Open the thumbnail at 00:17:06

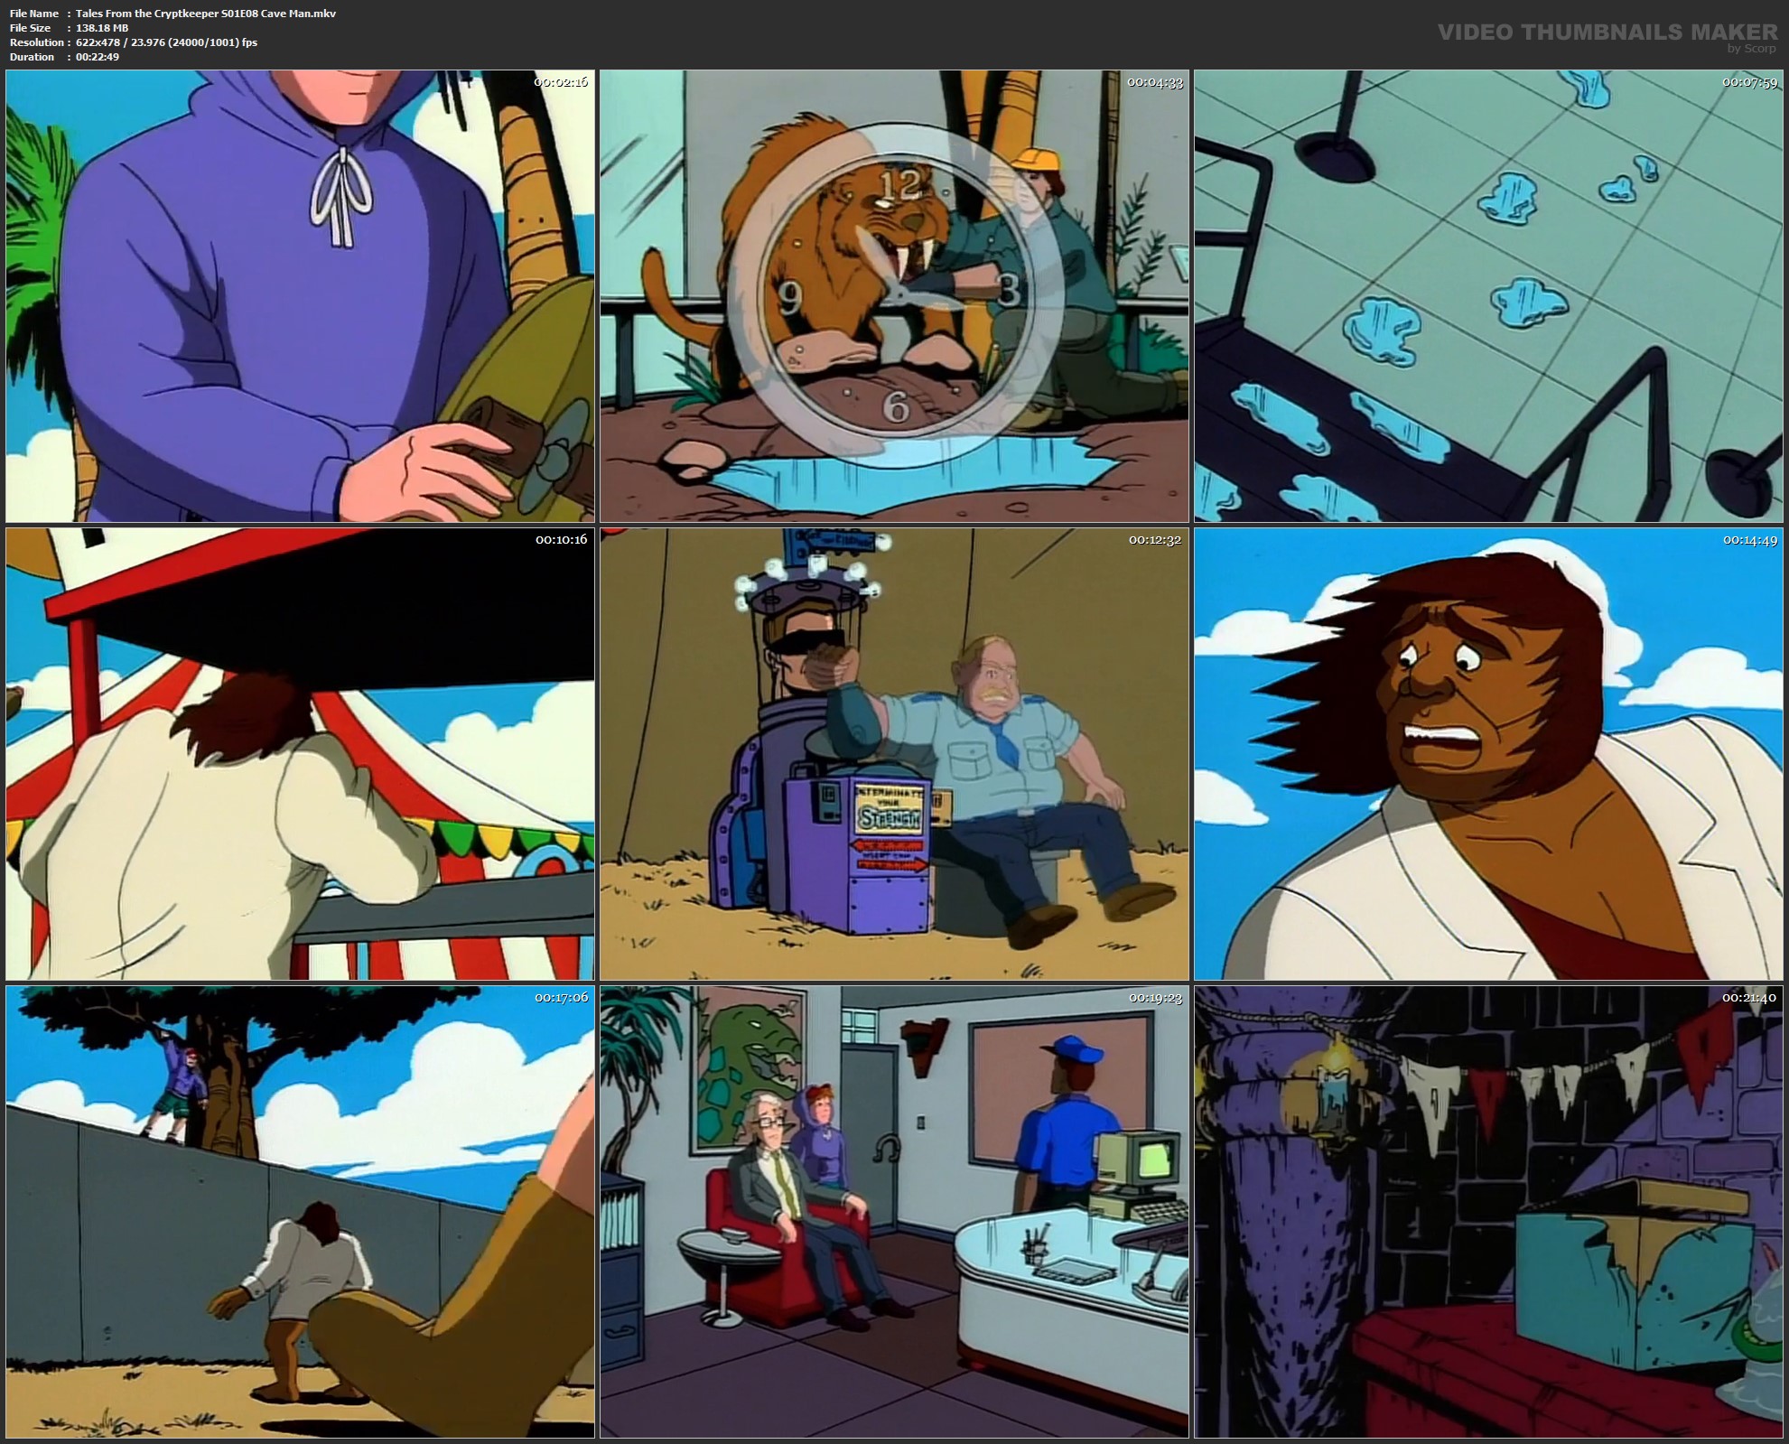(300, 1212)
